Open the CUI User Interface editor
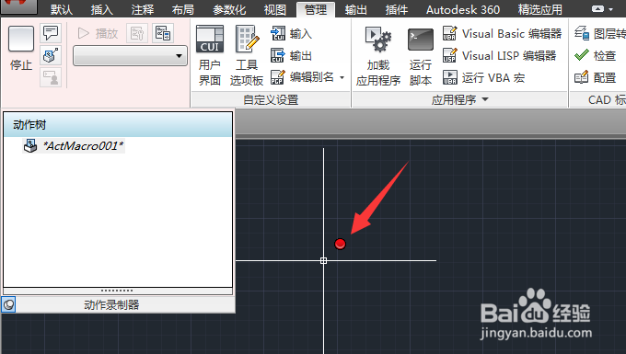The width and height of the screenshot is (626, 354). (210, 55)
